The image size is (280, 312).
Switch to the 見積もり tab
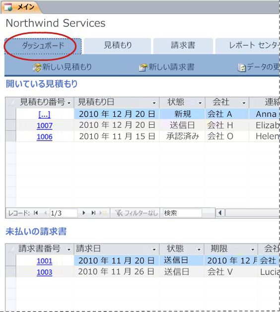(118, 46)
